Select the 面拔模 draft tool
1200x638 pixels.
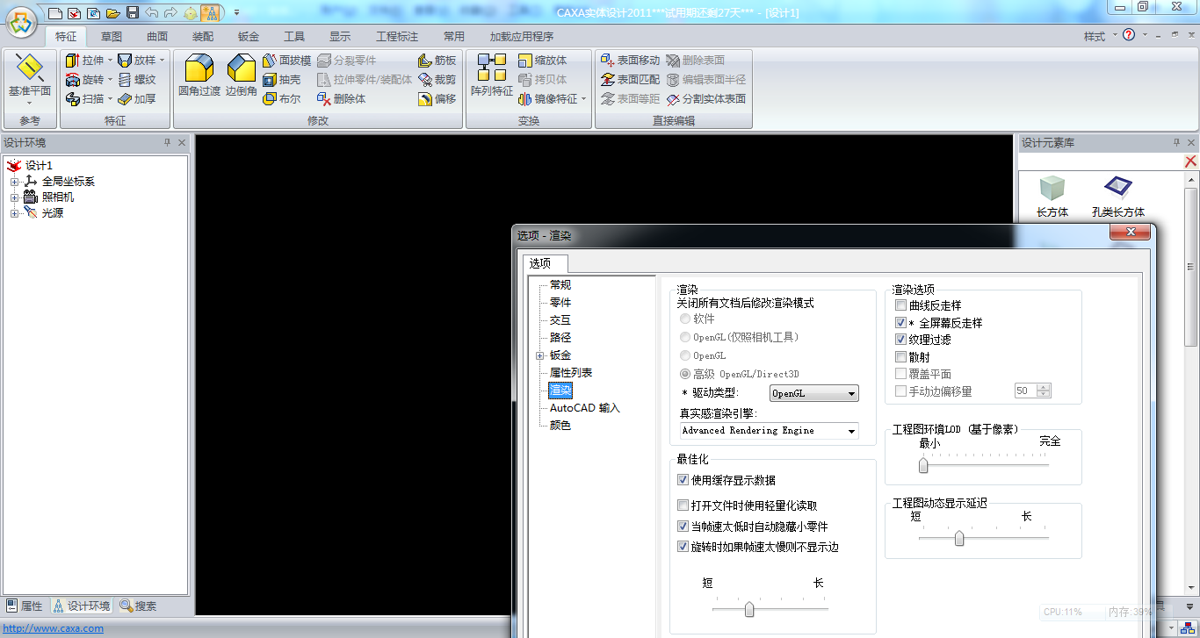[286, 61]
